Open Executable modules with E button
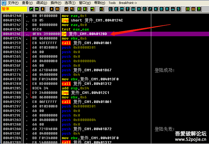Viewport: 209px width, 144px height. point(116,9)
